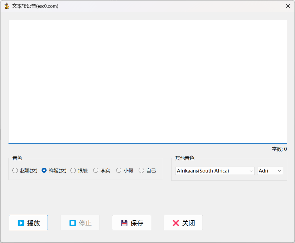
Task: Click the floppy disk save icon
Action: pyautogui.click(x=124, y=223)
